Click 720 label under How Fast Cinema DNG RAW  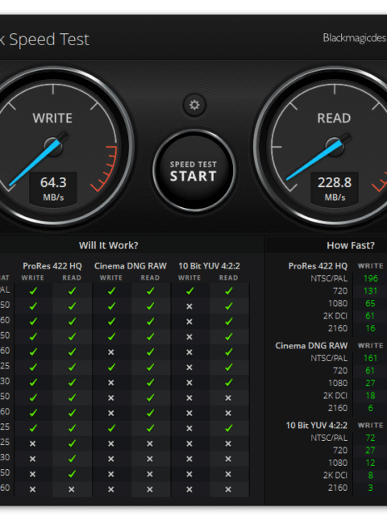click(340, 371)
